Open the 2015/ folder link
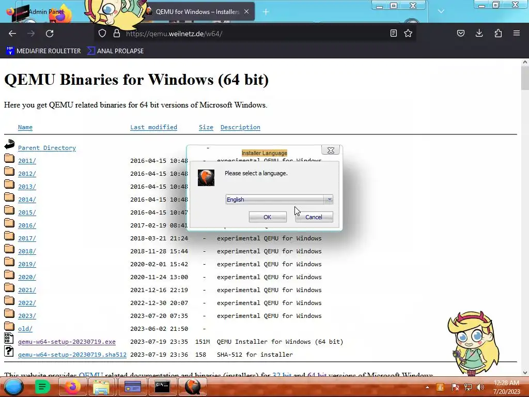Viewport: 529px width, 397px height. click(x=27, y=212)
